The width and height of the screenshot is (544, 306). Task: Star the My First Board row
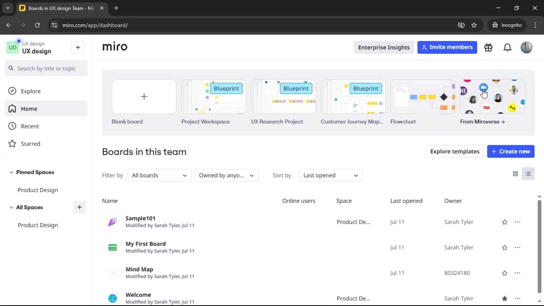click(504, 248)
